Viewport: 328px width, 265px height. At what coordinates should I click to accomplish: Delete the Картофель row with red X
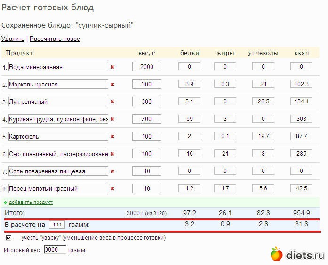click(x=112, y=137)
